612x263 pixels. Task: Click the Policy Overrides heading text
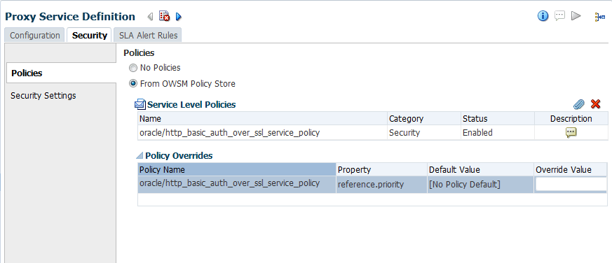179,156
